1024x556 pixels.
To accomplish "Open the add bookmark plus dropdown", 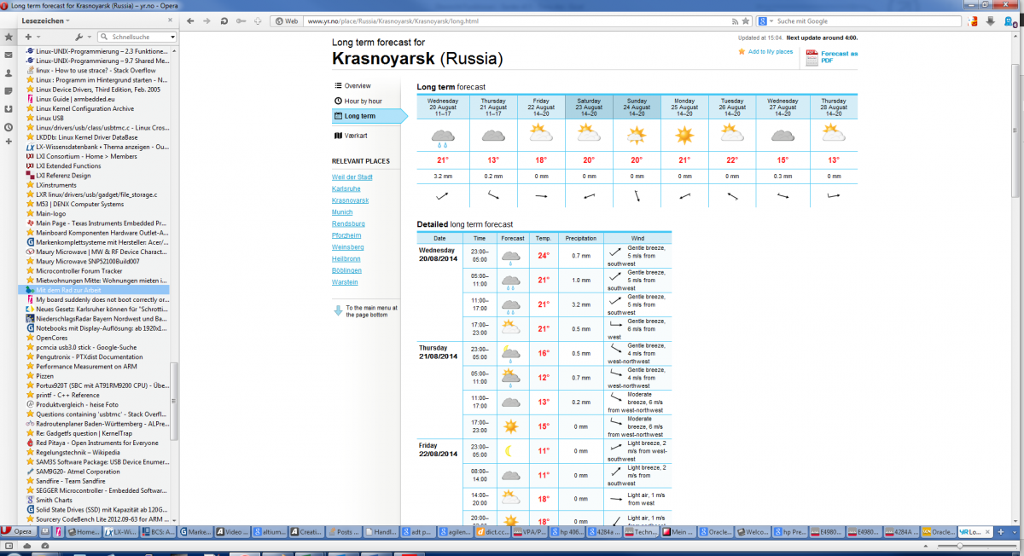I will pyautogui.click(x=32, y=38).
